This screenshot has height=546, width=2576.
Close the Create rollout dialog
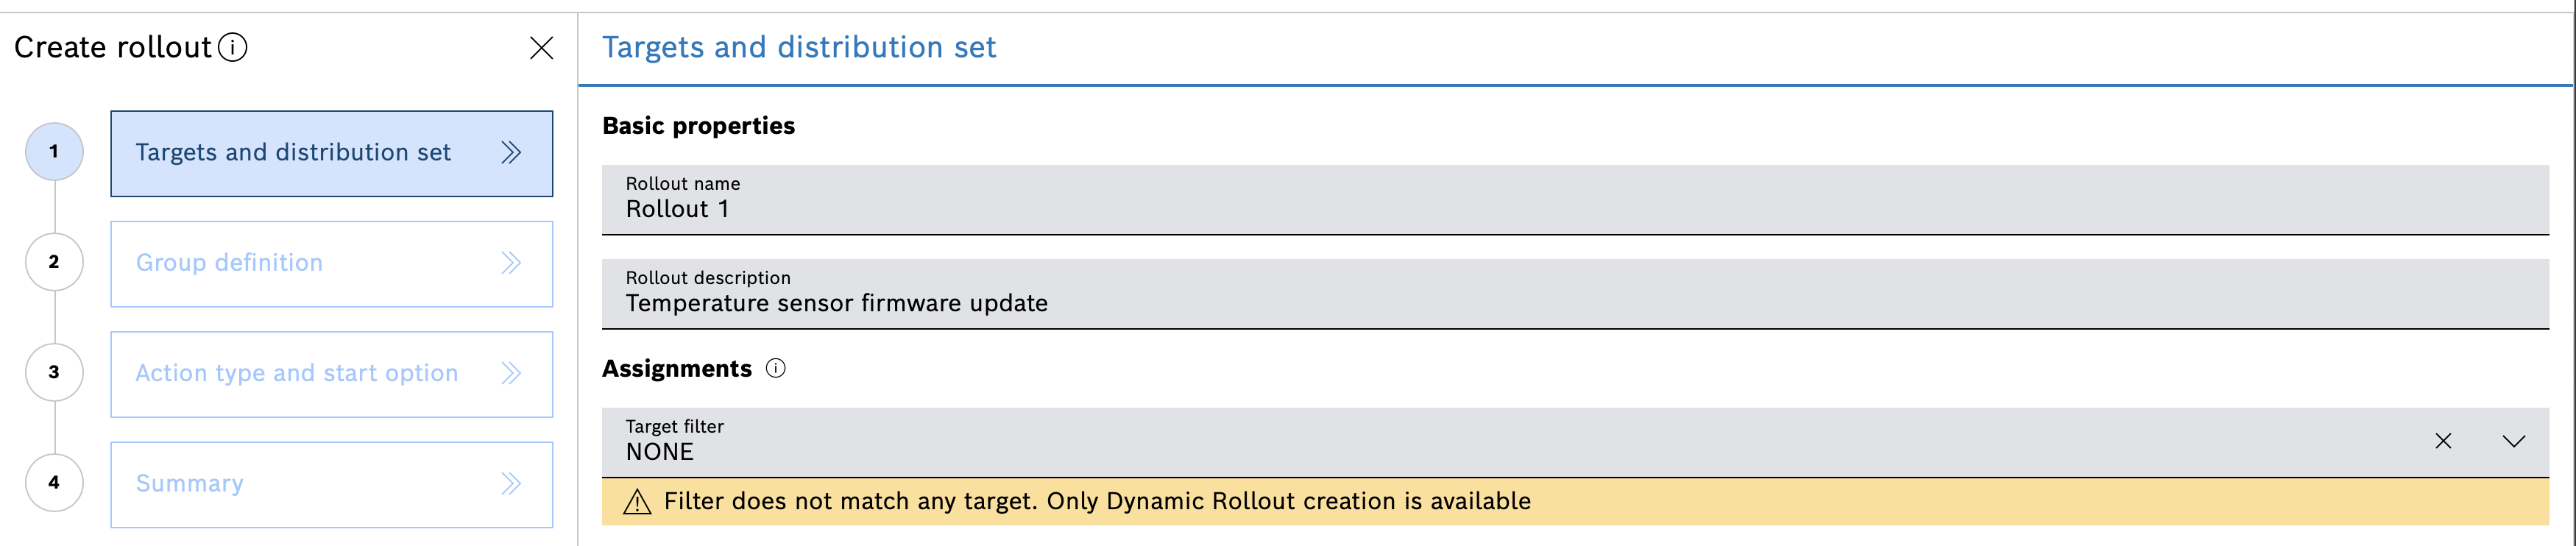coord(541,48)
